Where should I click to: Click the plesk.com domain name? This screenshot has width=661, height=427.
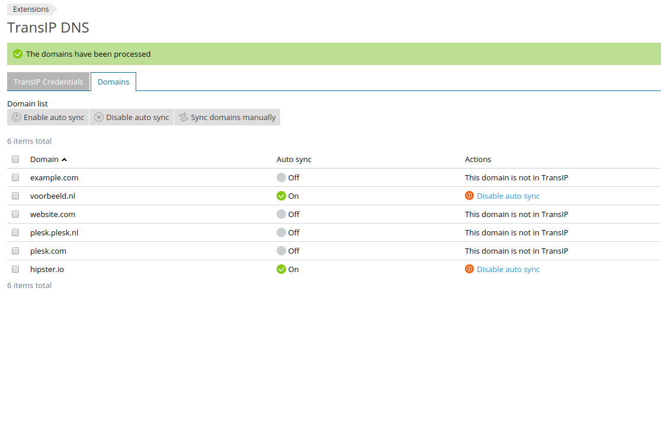coord(48,251)
